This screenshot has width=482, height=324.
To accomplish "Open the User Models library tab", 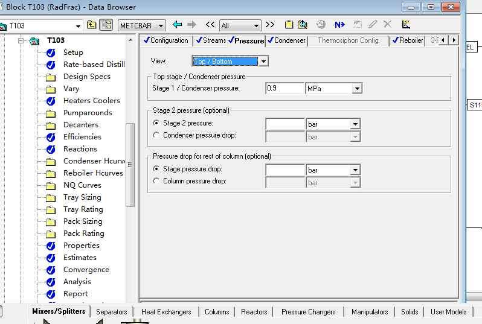I will pyautogui.click(x=449, y=312).
